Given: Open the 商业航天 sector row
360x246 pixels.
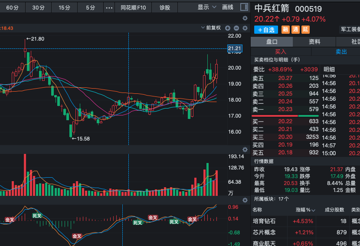Looking at the screenshot, I should click(305, 243).
